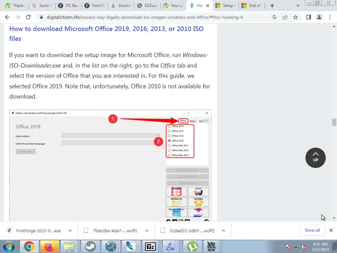
Task: Switch to the 'Thank' uTorrent tab
Action: pyautogui.click(x=15, y=6)
